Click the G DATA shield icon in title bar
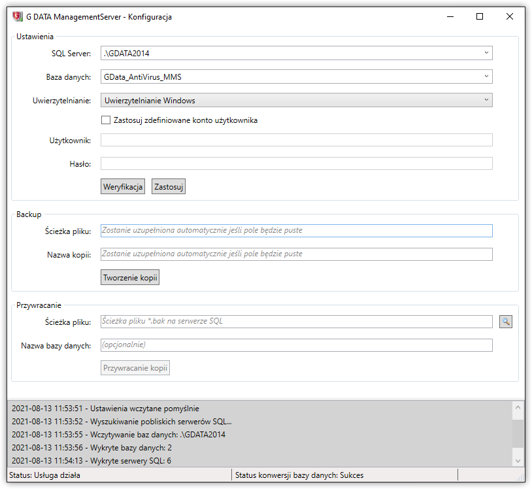Screen dimensions: 532x489 tap(18, 16)
